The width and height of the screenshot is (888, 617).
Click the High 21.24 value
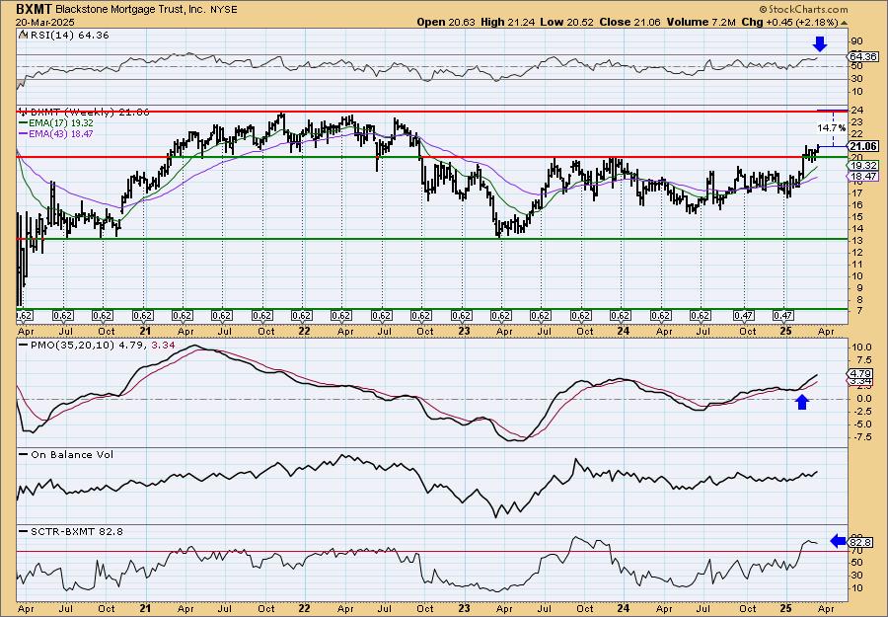point(506,22)
